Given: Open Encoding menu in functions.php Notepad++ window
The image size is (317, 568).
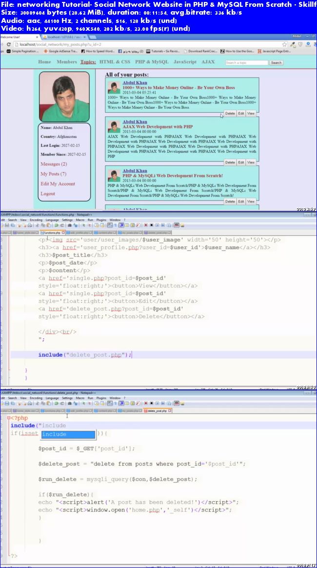Looking at the screenshot, I should tap(36, 220).
